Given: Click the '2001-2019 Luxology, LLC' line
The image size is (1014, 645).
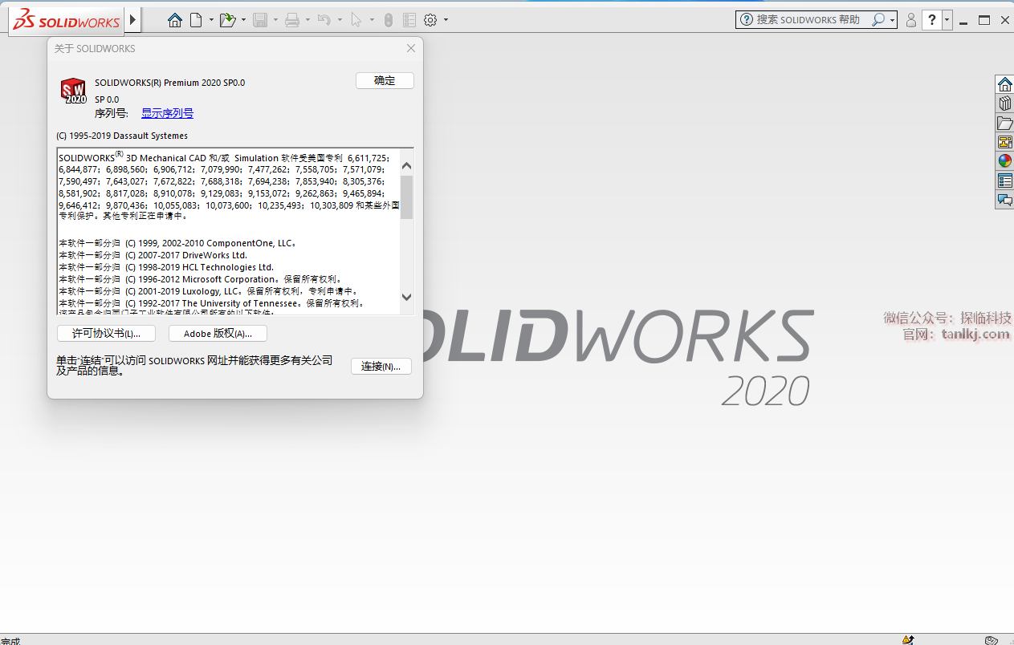Looking at the screenshot, I should coord(208,291).
